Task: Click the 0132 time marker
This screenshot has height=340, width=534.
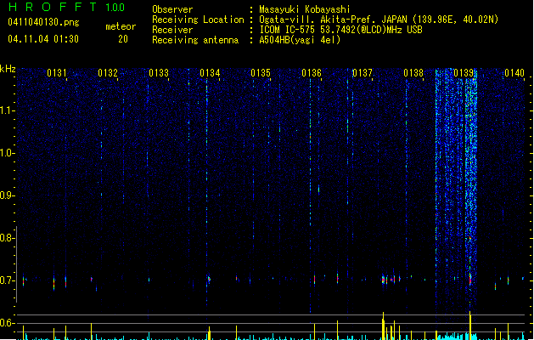Action: 108,73
